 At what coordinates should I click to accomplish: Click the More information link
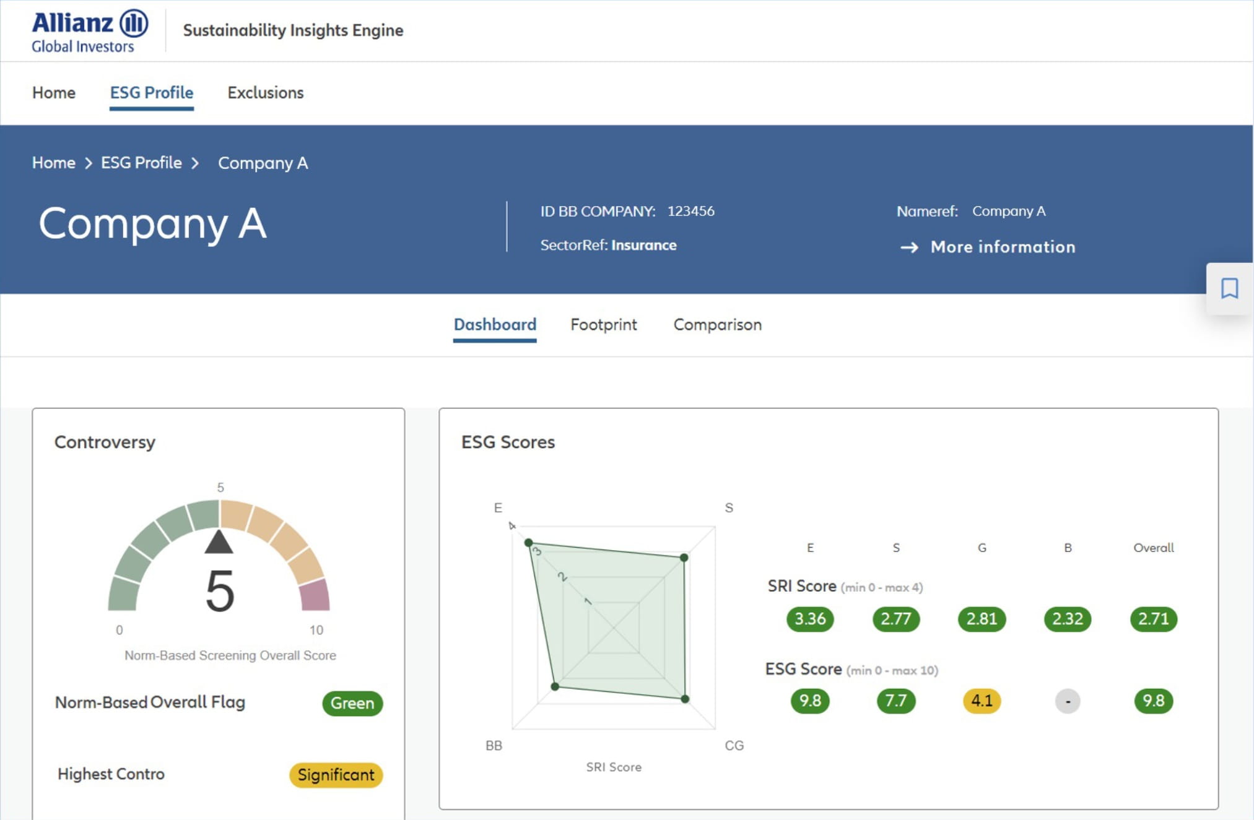click(x=1003, y=247)
